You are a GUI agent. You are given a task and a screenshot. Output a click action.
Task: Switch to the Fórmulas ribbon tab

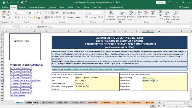52,7
